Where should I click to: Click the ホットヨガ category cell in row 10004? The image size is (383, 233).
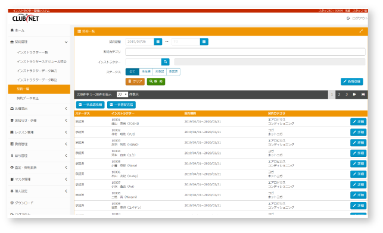tap(275, 155)
